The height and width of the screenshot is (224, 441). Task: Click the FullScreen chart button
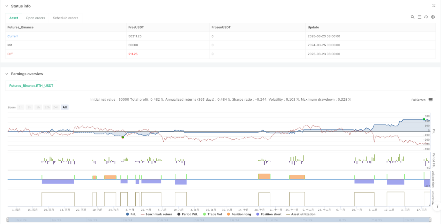click(x=418, y=100)
